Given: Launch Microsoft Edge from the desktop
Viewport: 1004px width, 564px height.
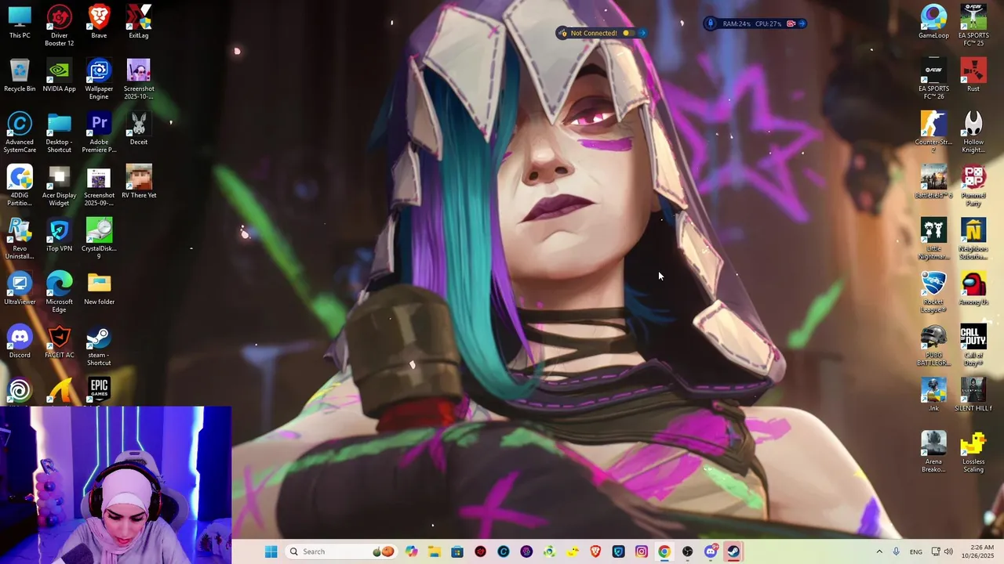Looking at the screenshot, I should coord(59,292).
